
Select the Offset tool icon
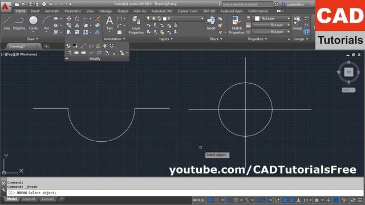click(98, 32)
